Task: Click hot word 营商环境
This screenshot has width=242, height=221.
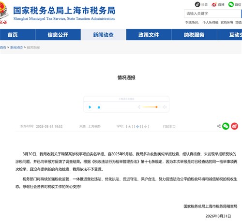Action: 227,22
